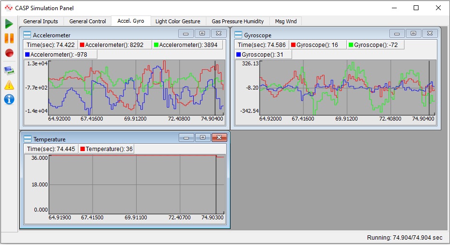
Task: Select Accelerometer Time(sec): 74.422 readout
Action: [50, 45]
